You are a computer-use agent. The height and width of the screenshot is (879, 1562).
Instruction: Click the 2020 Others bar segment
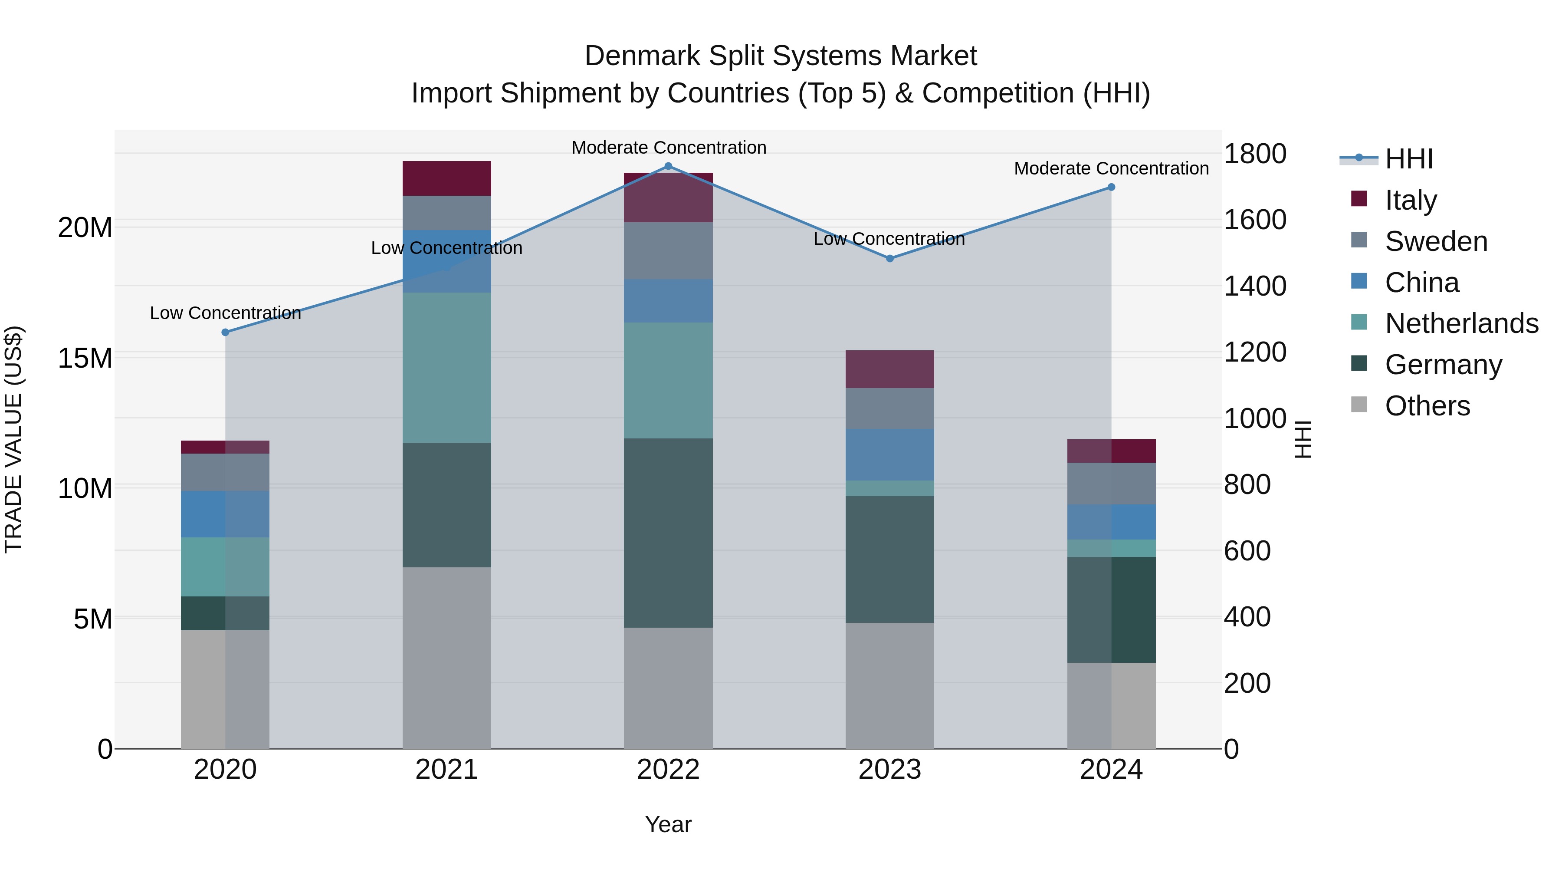click(225, 689)
